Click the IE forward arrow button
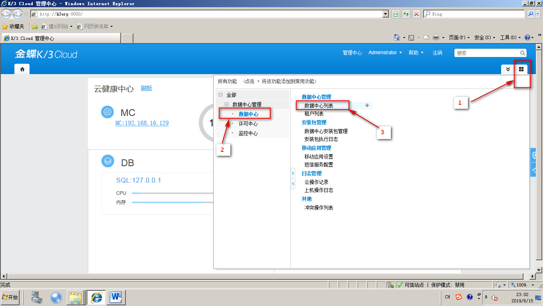Viewport: 543px width, 306px height. click(17, 14)
